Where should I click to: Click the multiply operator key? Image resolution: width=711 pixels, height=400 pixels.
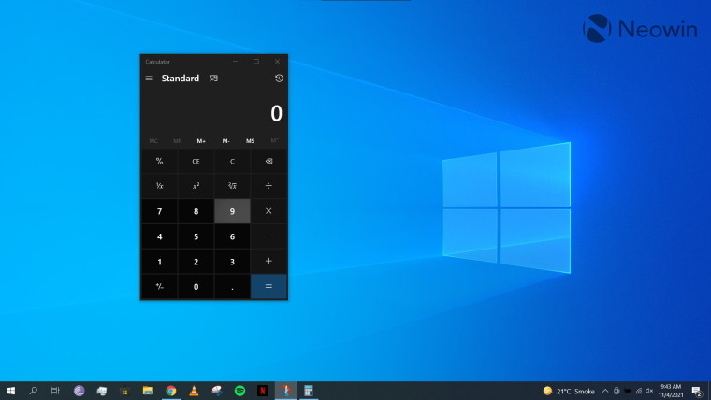(268, 211)
